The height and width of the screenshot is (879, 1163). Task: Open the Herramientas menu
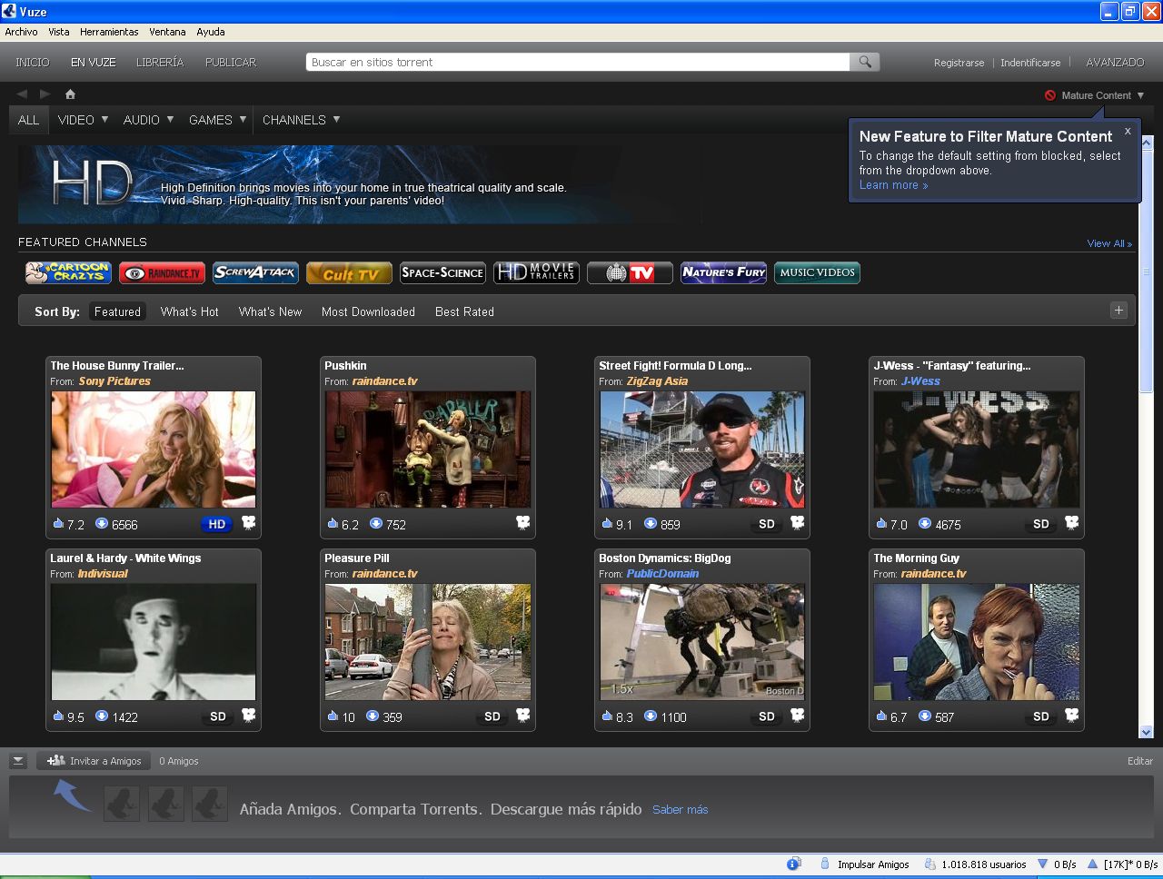[x=109, y=32]
